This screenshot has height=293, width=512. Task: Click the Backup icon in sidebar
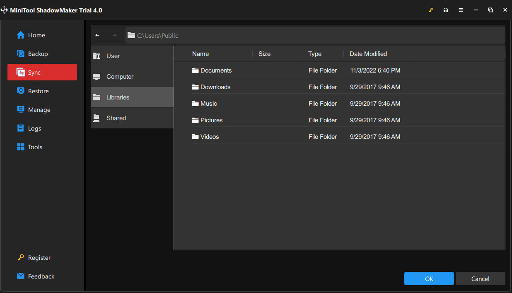(21, 53)
